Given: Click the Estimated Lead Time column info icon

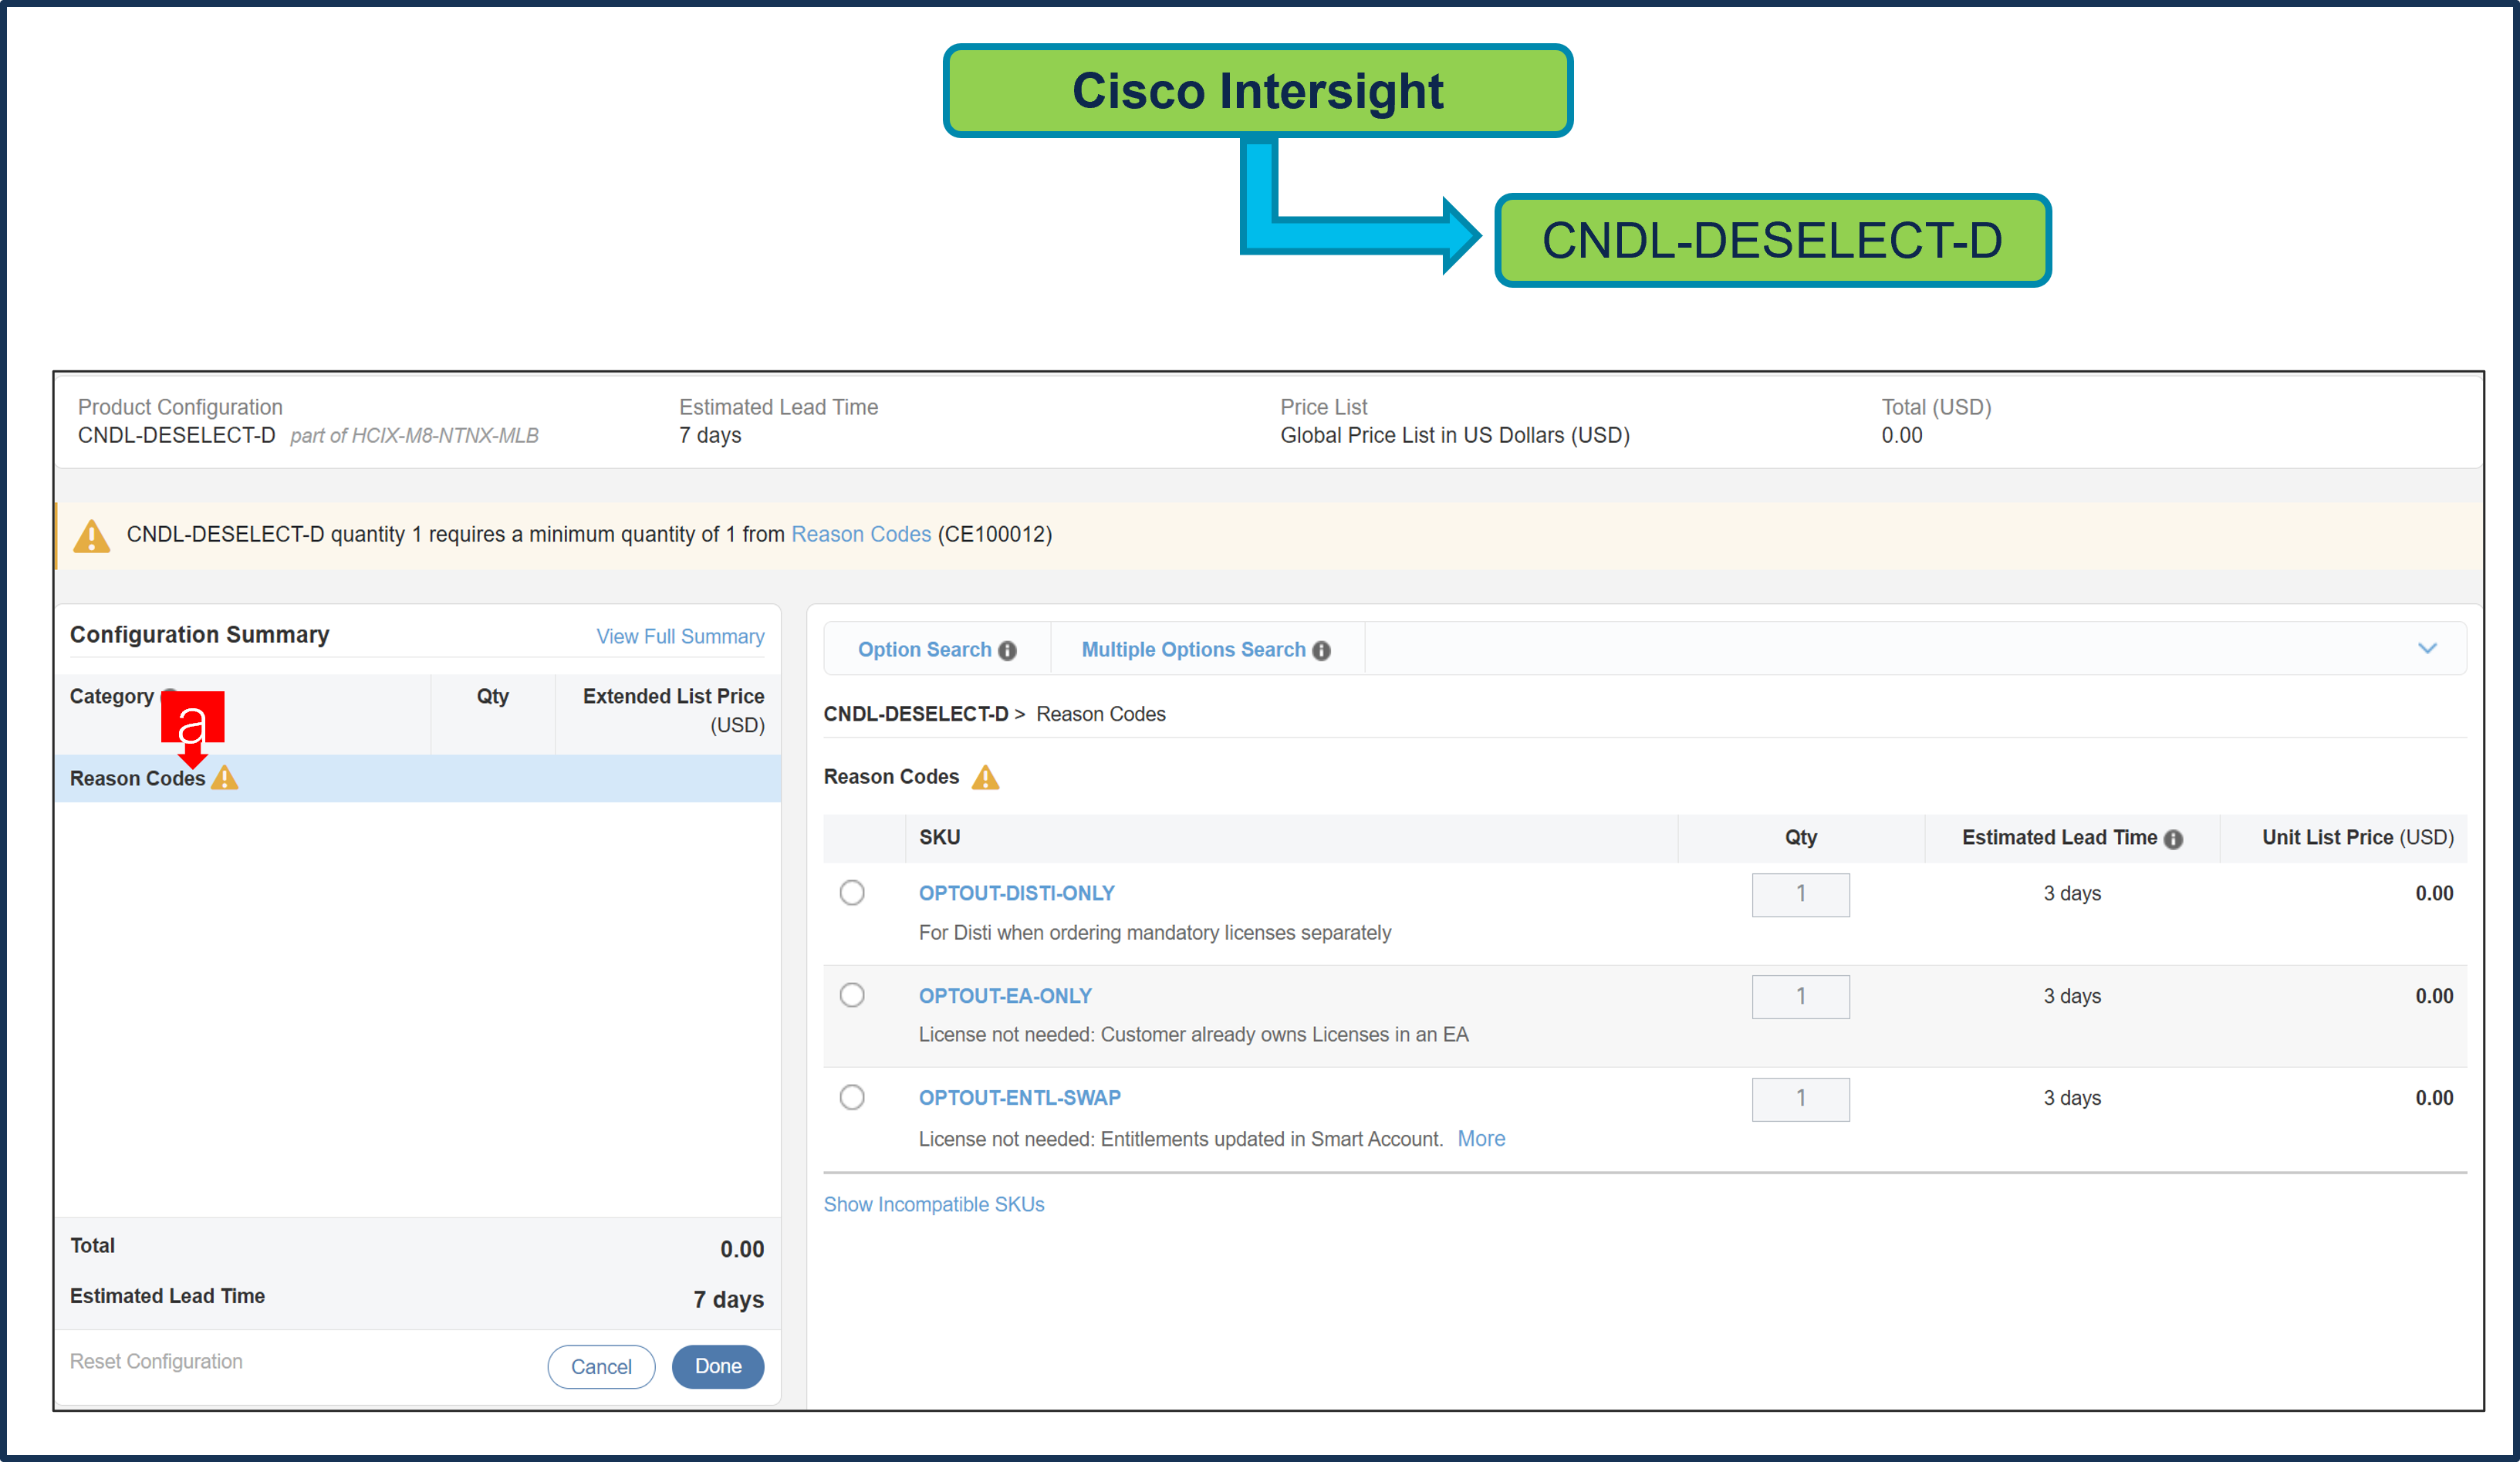Looking at the screenshot, I should pyautogui.click(x=2173, y=839).
